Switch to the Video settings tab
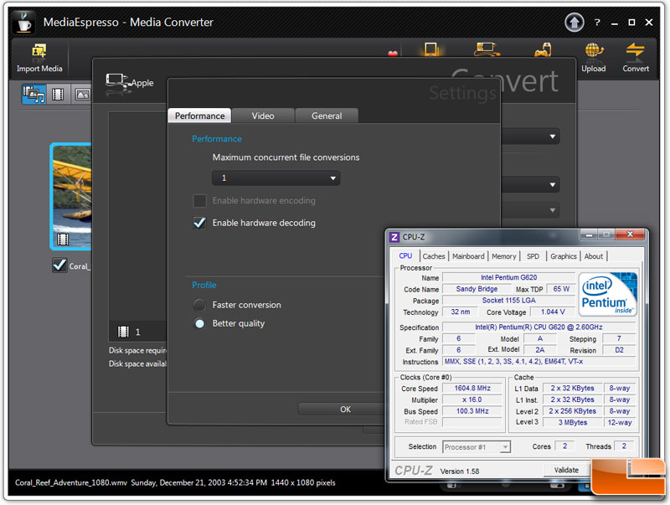This screenshot has height=505, width=670. (x=263, y=116)
